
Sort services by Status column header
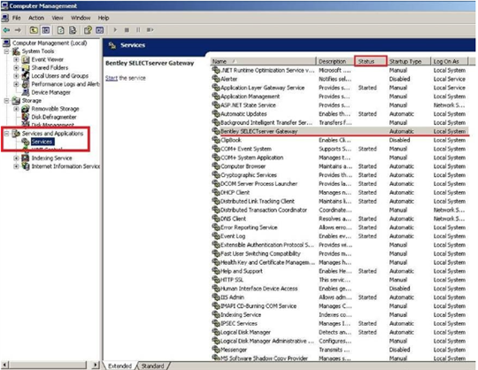coord(371,61)
